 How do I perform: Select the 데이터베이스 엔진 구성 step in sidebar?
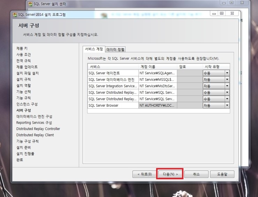click(x=34, y=116)
